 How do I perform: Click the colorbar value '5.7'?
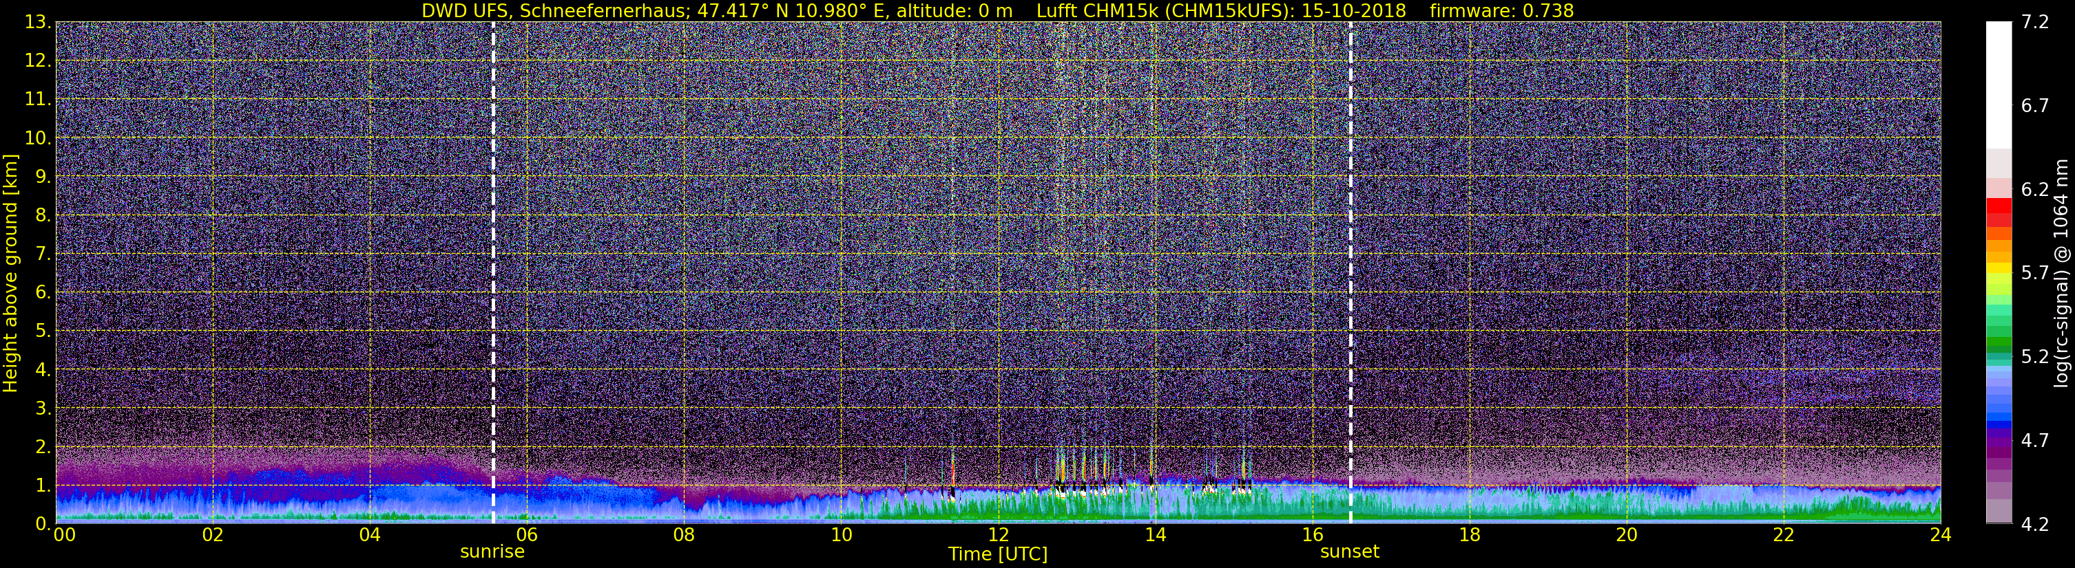tap(2035, 274)
